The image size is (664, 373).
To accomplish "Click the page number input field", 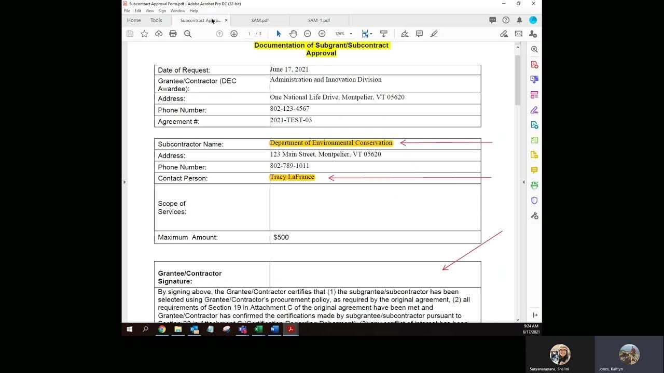I will pyautogui.click(x=249, y=34).
